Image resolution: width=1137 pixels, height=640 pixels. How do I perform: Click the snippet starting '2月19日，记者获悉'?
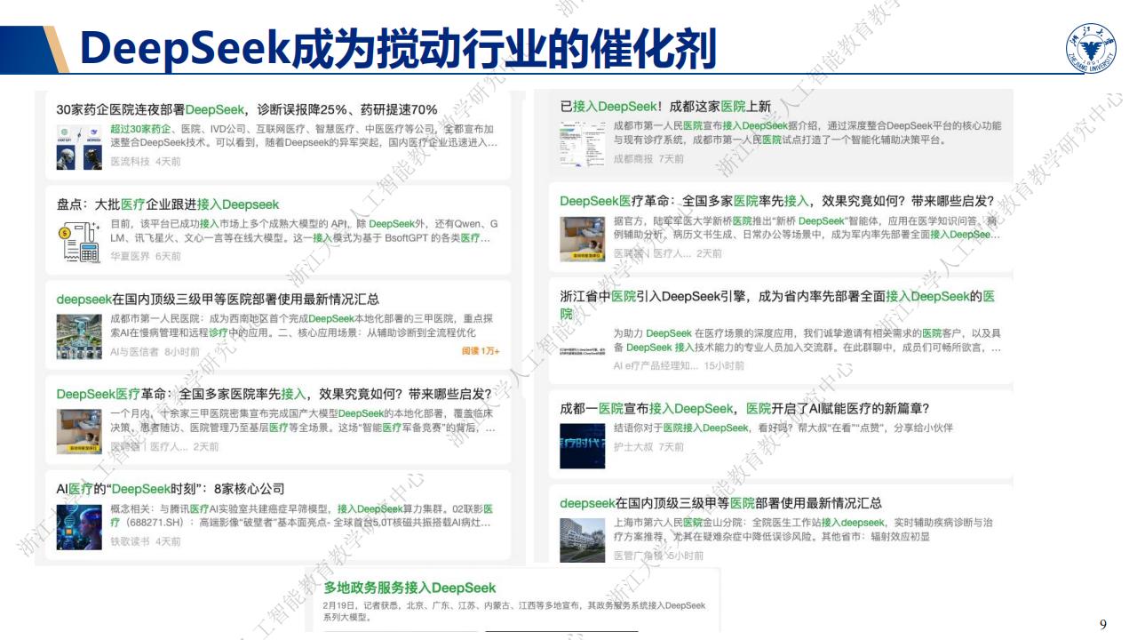click(514, 611)
